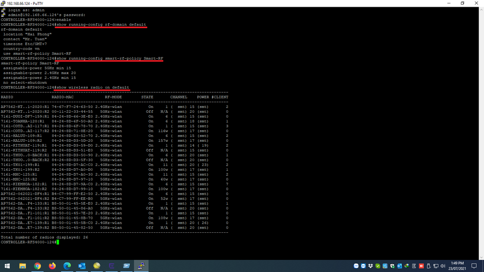Open the volume speaker control
The height and width of the screenshot is (272, 484).
[x=443, y=266]
